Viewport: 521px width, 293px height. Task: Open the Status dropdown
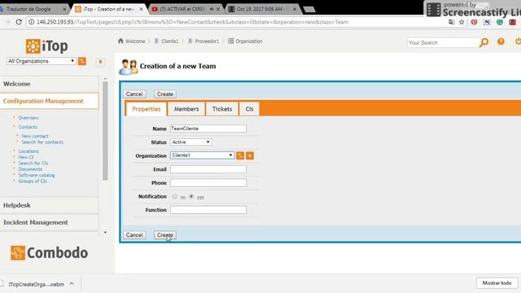[x=190, y=142]
